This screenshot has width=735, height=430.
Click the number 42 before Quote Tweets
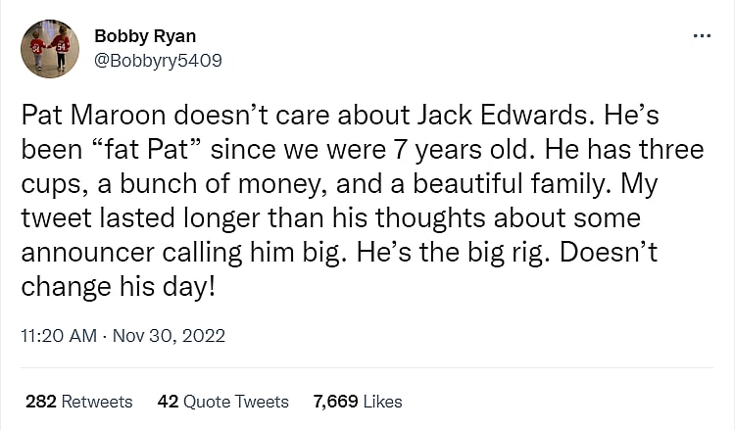167,402
